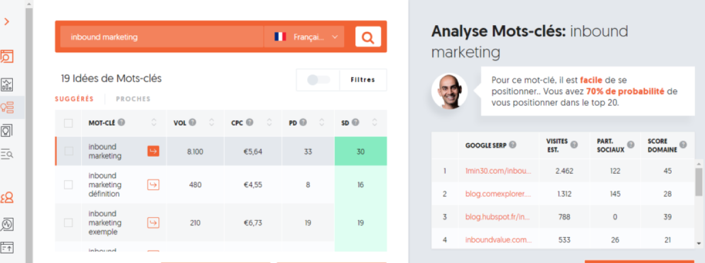705x263 pixels.
Task: Check the box for inbound marketing définition
Action: pyautogui.click(x=68, y=184)
